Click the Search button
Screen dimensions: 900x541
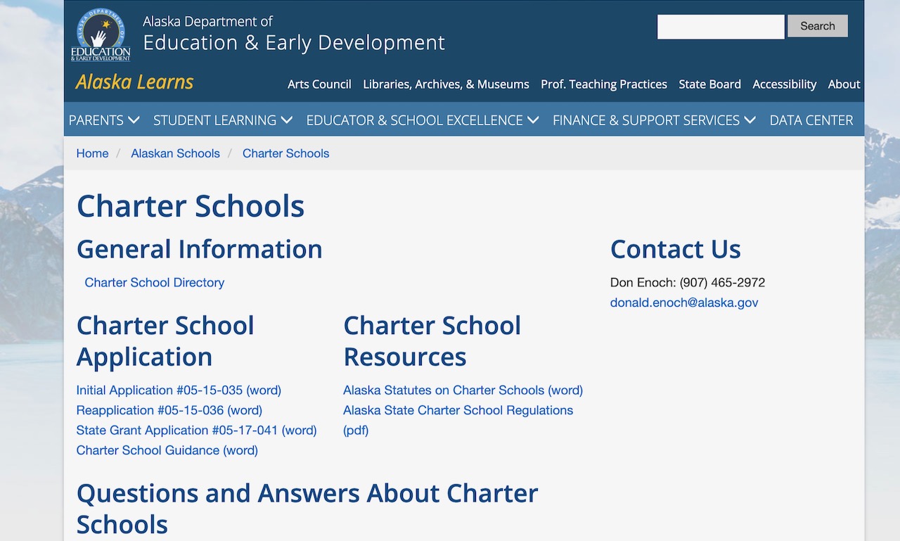(x=817, y=26)
